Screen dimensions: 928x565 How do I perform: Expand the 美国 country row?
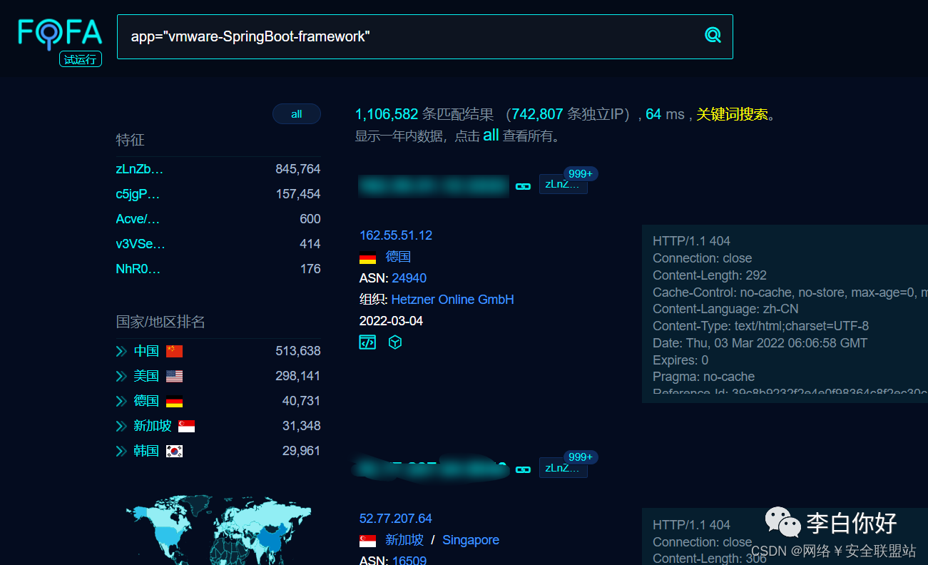[121, 376]
